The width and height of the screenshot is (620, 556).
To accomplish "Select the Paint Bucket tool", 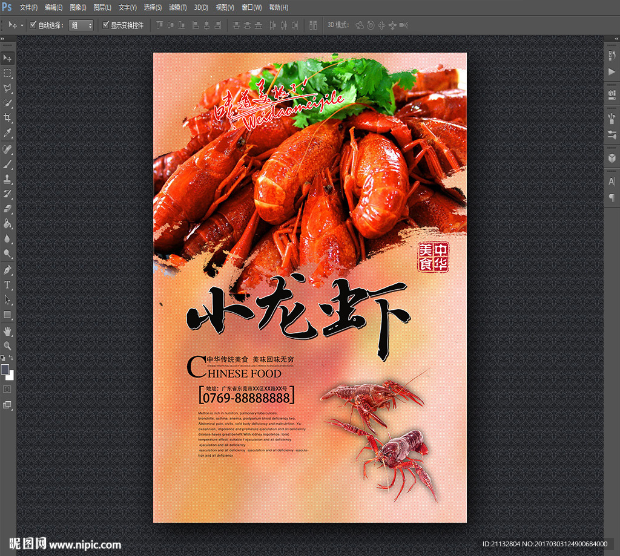I will 7,224.
